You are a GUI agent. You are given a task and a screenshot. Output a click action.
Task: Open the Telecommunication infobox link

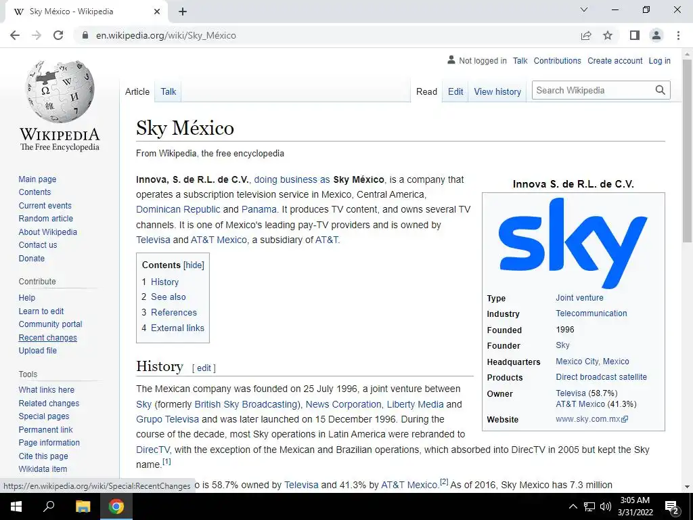click(x=591, y=313)
